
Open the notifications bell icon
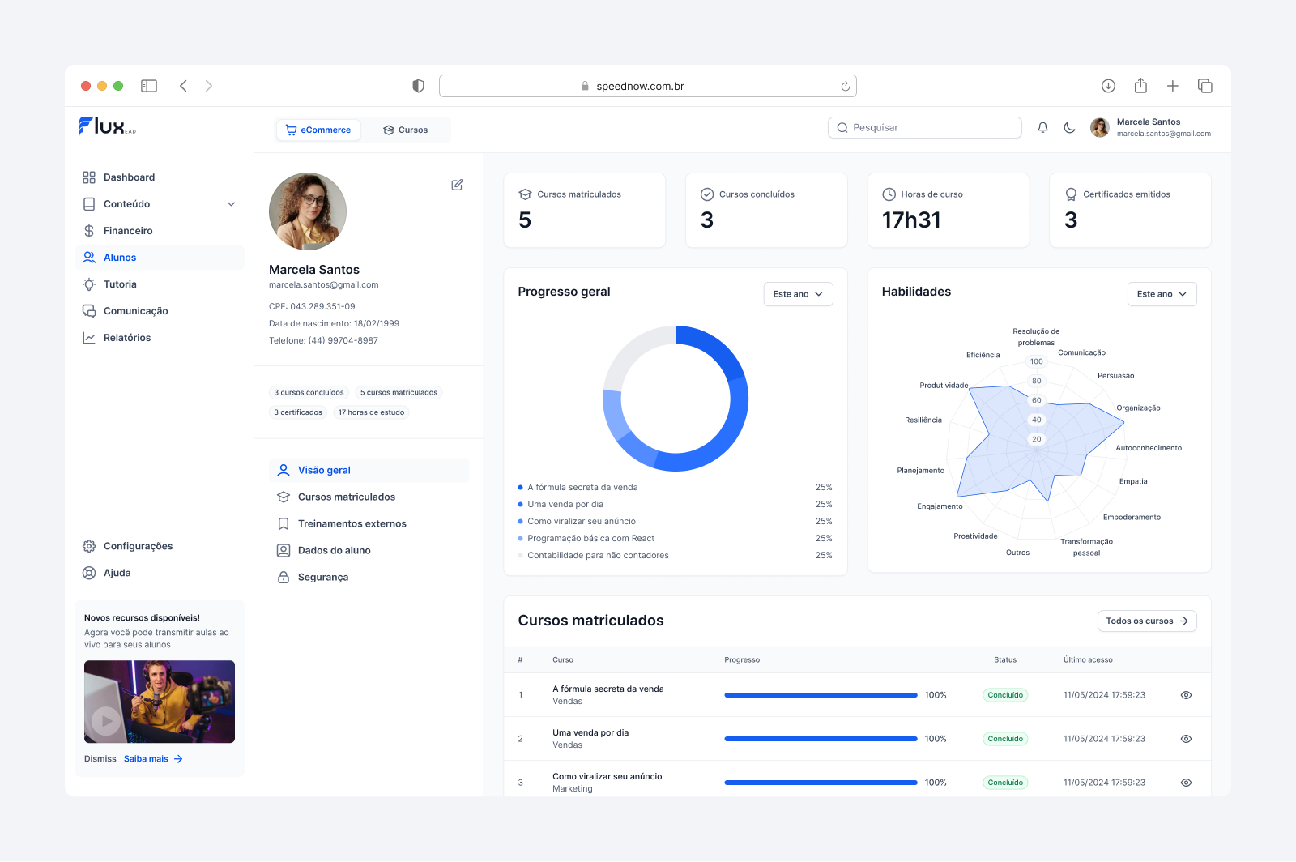[1042, 127]
